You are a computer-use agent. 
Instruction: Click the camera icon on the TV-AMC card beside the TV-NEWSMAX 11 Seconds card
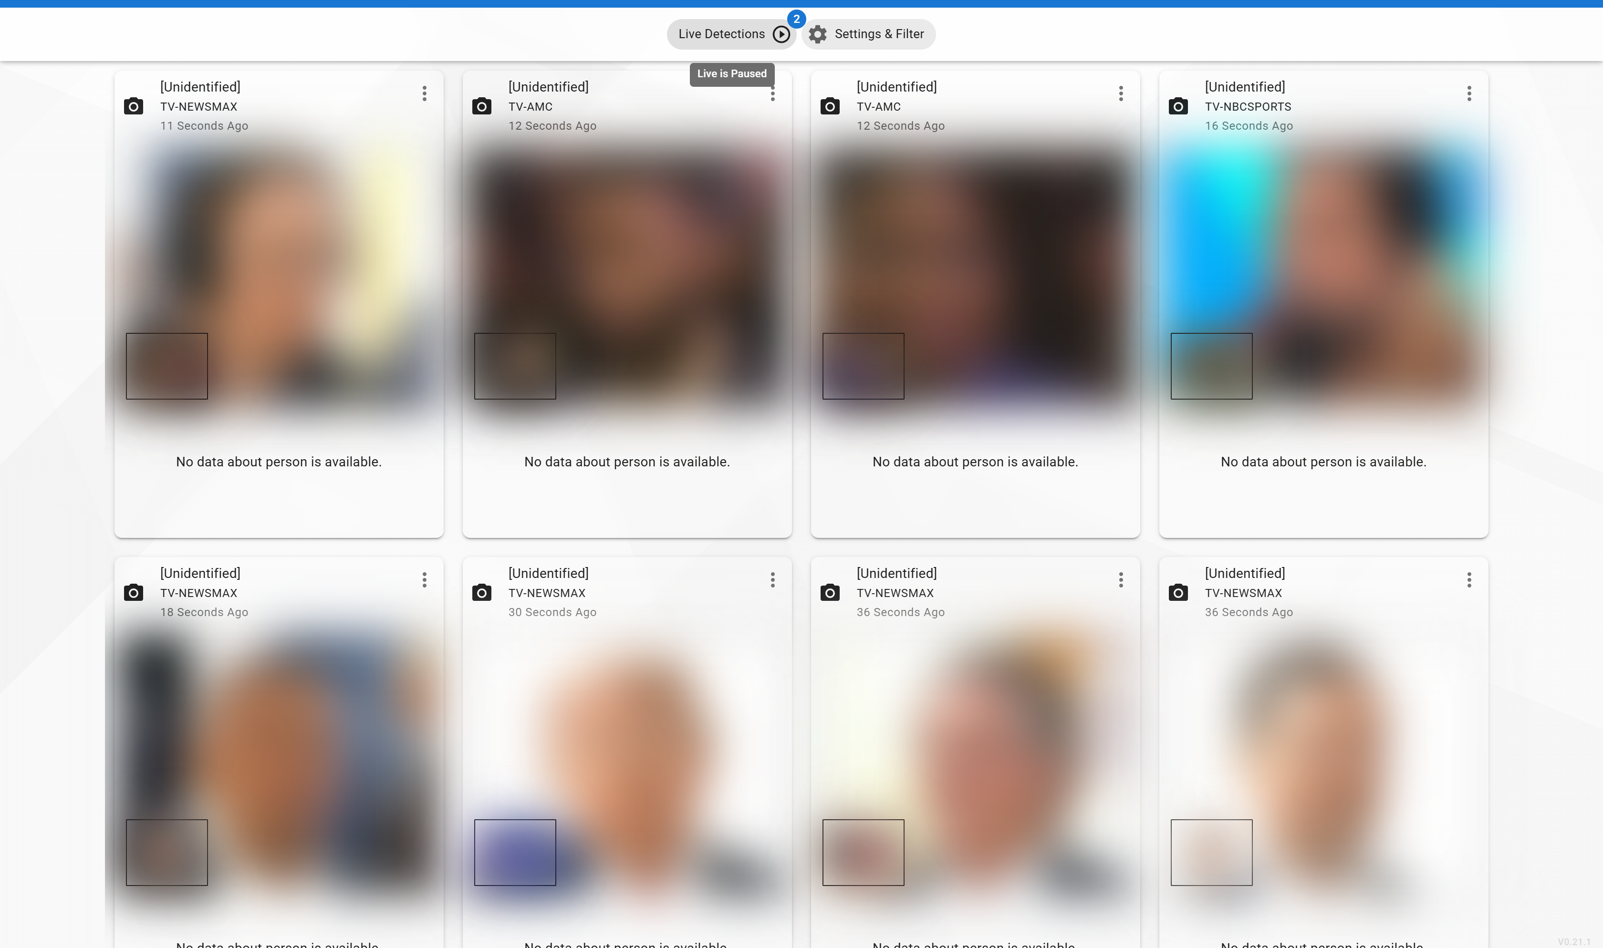pos(482,106)
